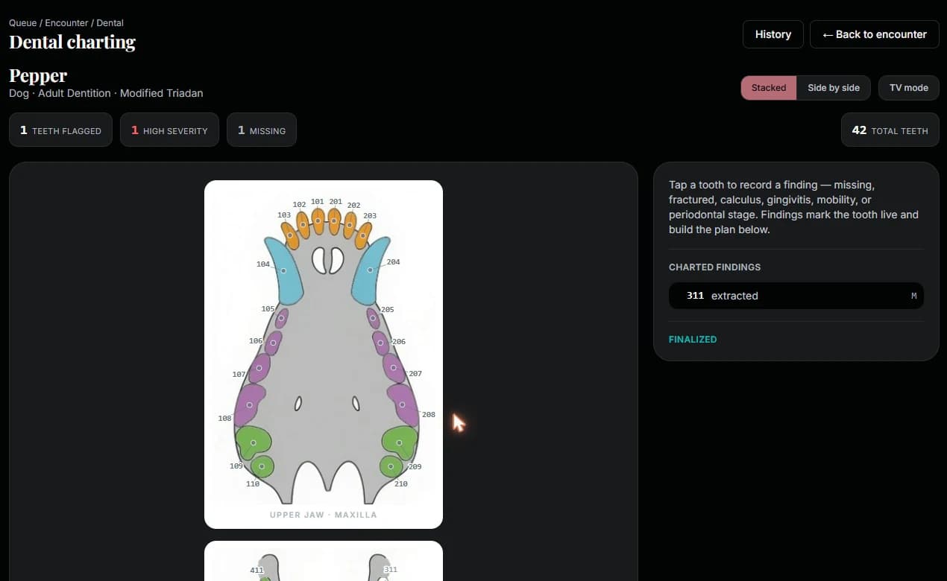Viewport: 947px width, 581px height.
Task: Select tooth 103 incisor
Action: point(290,235)
